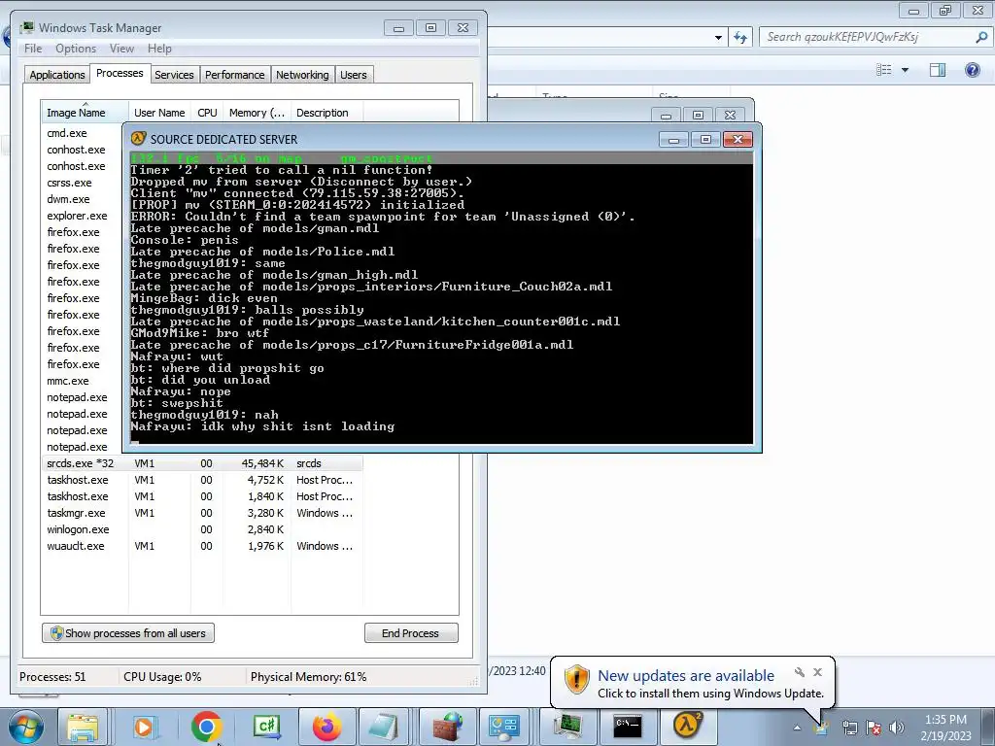Screen dimensions: 995x746
Task: Click the Source Dedicated Server title icon
Action: (x=138, y=139)
